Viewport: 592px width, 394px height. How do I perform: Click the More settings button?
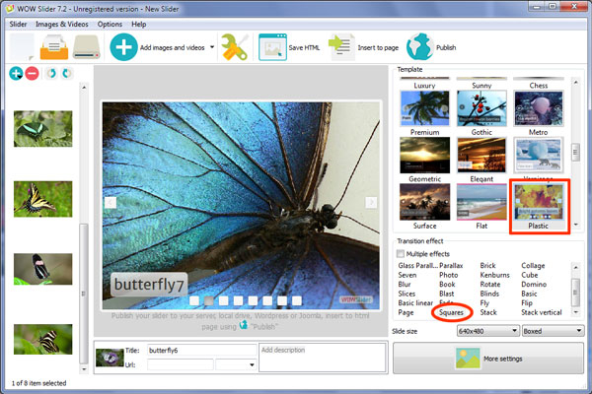point(488,359)
